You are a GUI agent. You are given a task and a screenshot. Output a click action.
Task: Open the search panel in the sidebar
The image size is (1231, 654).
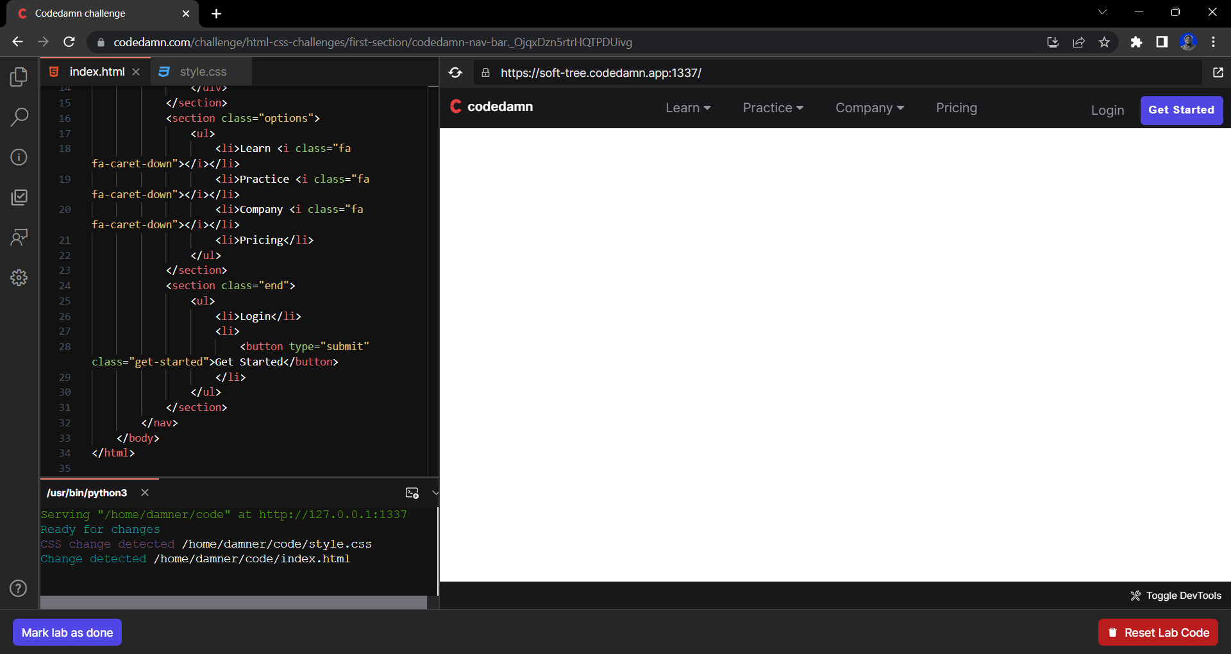[19, 117]
